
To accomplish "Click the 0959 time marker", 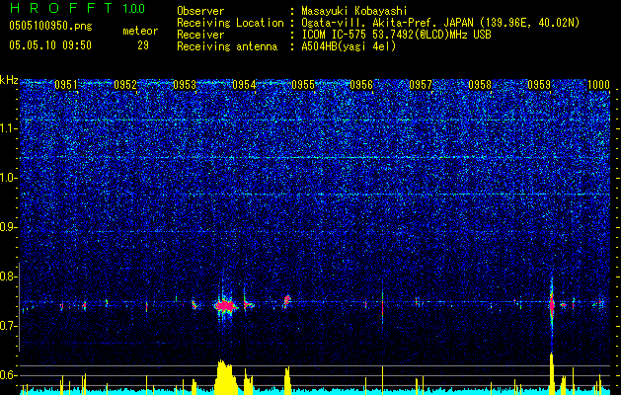I will 539,85.
